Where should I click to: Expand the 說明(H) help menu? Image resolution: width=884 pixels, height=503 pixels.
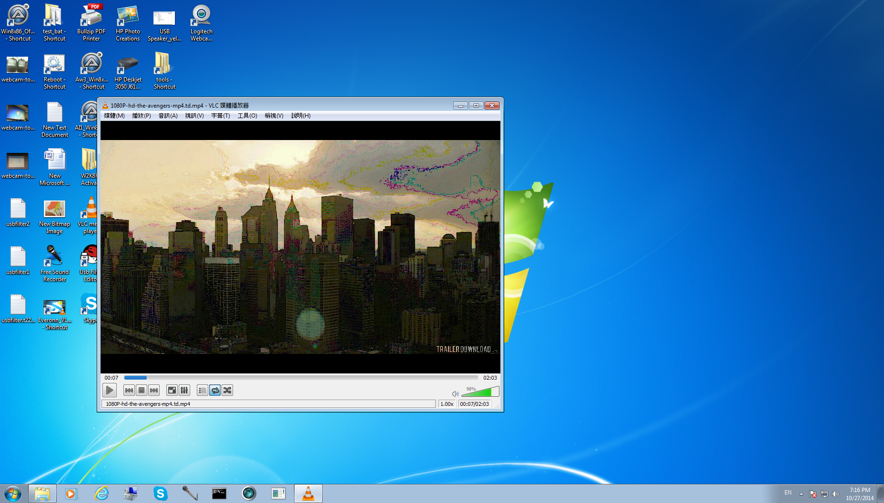point(301,116)
